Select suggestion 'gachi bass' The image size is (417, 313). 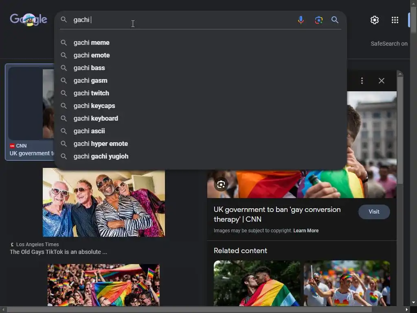[x=200, y=68]
